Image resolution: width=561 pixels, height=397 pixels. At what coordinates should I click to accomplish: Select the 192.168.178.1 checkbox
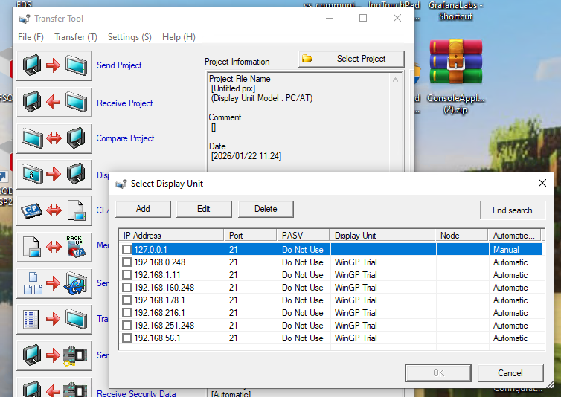click(x=127, y=300)
